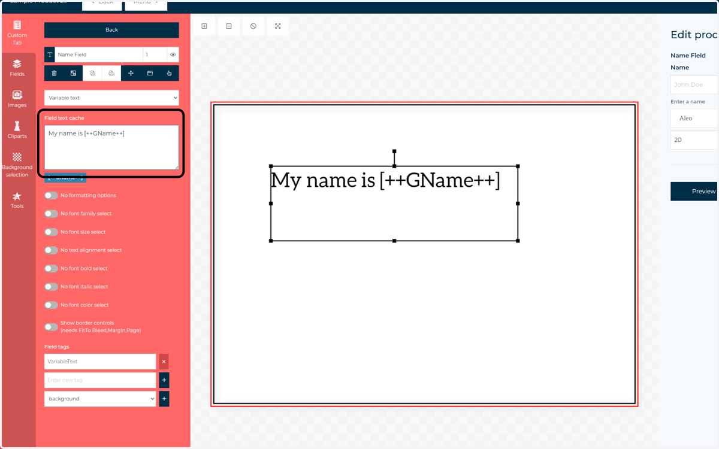Click the print preview icon with magnifier
This screenshot has width=719, height=449.
pos(111,73)
